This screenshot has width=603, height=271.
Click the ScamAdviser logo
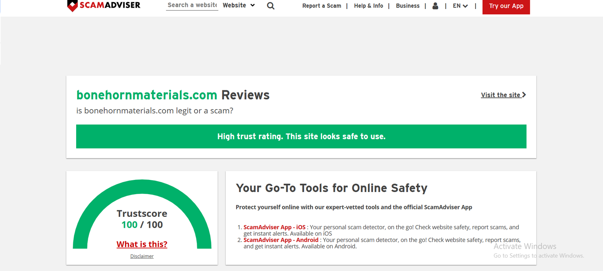click(x=104, y=5)
